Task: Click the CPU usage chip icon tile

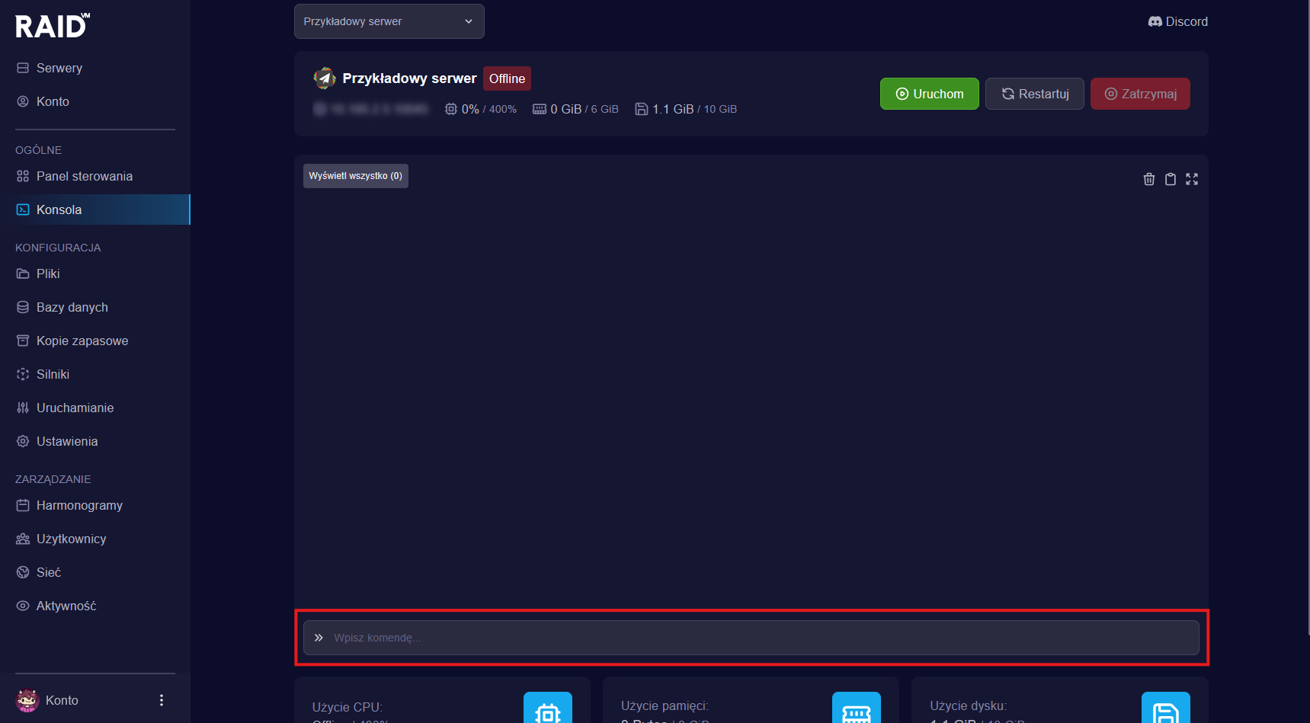Action: [548, 708]
